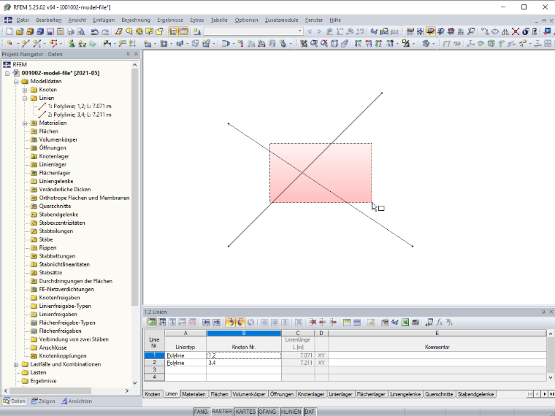Toggle the DXF status button

pyautogui.click(x=310, y=412)
